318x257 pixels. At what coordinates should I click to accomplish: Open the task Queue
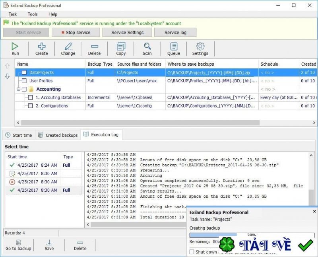[x=174, y=49]
